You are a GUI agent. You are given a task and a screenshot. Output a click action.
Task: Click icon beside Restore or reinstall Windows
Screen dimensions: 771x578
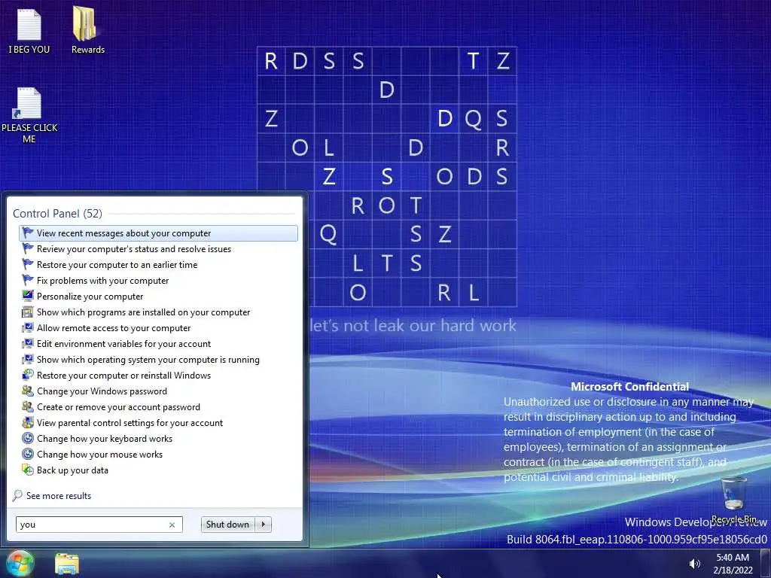click(28, 375)
